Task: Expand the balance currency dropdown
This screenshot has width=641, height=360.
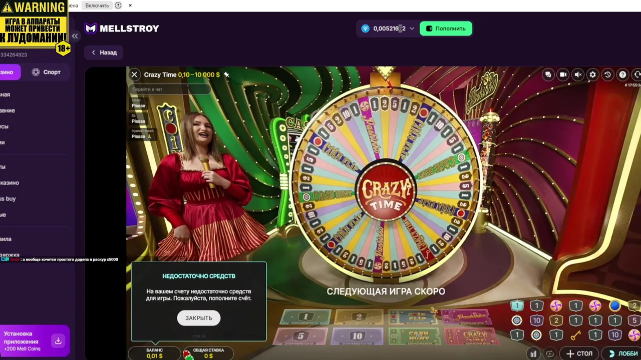Action: (412, 28)
